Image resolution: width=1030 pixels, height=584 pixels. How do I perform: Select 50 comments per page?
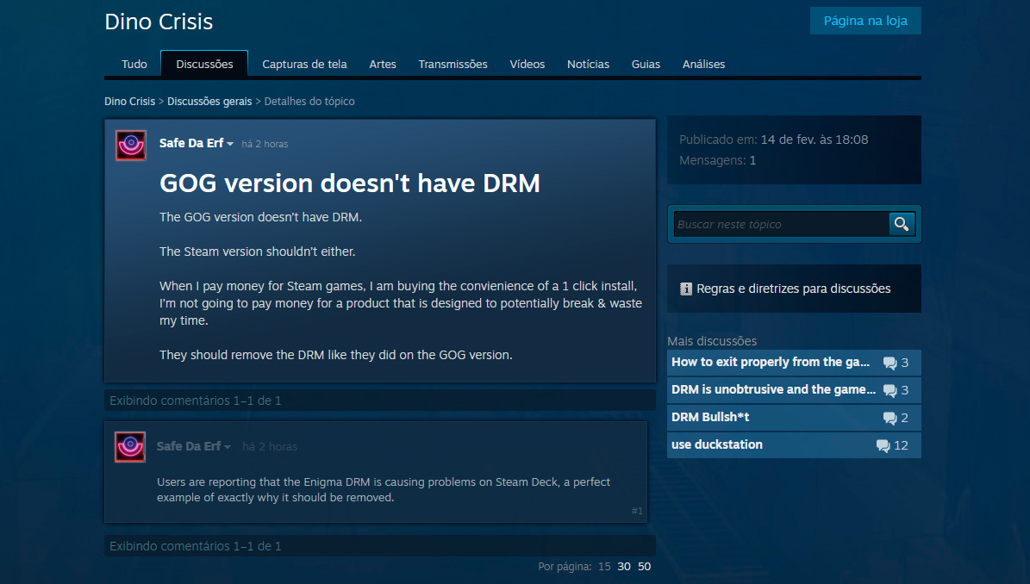(x=644, y=566)
